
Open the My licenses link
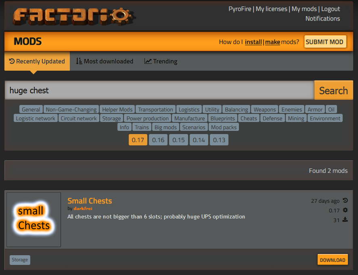pos(271,9)
